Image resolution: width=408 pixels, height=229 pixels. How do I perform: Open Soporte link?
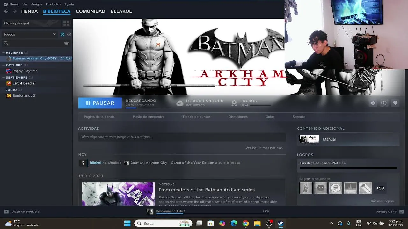[x=299, y=117]
